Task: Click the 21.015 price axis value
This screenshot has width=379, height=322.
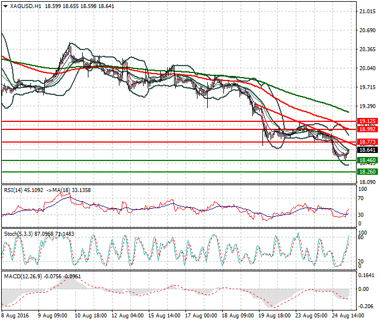Action: [368, 11]
